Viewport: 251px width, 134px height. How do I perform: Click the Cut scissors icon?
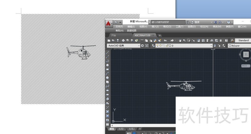pyautogui.click(x=142, y=41)
